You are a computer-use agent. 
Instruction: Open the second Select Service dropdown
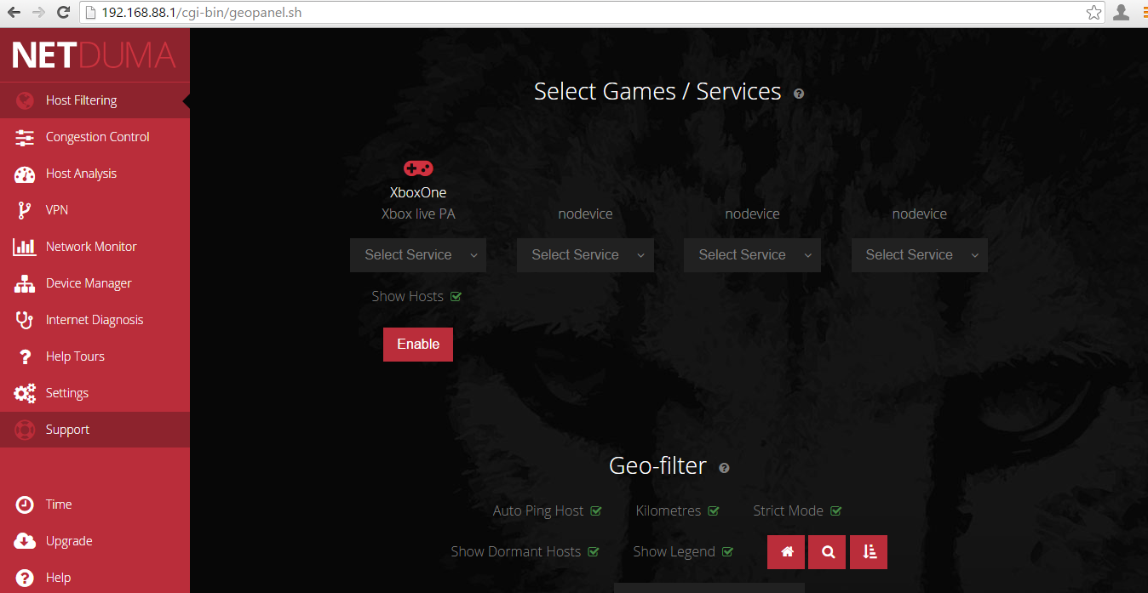click(x=585, y=255)
